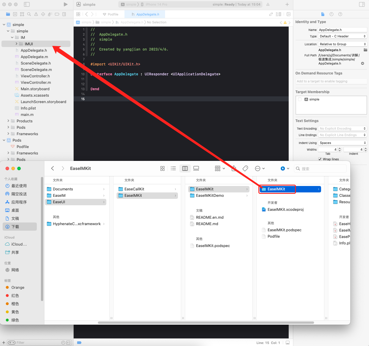Switch to Podfile editor tab

(110, 14)
